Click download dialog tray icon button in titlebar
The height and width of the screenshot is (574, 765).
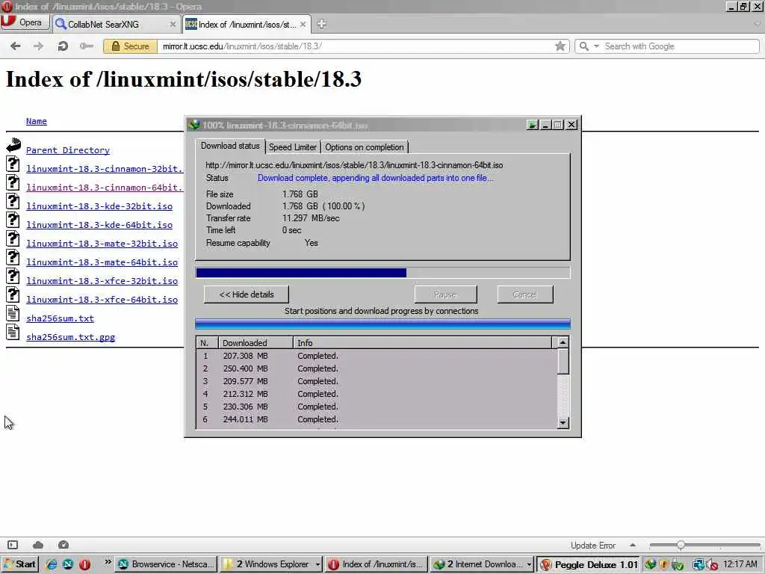click(532, 125)
